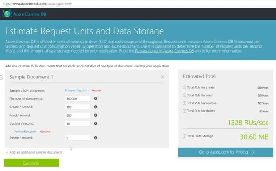This screenshot has width=276, height=171.
Task: Click the Sample Document 1 heading
Action: pos(31,77)
